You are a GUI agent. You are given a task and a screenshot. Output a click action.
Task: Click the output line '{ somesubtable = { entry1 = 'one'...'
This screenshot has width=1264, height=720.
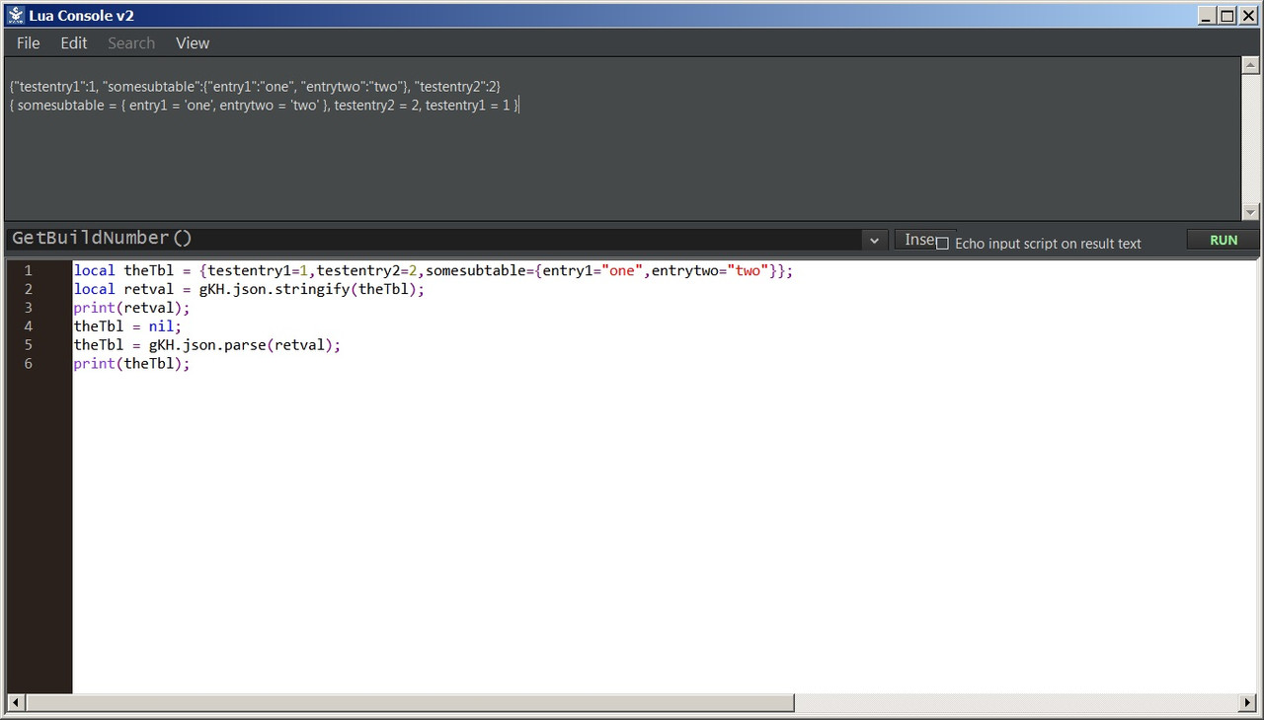(264, 105)
